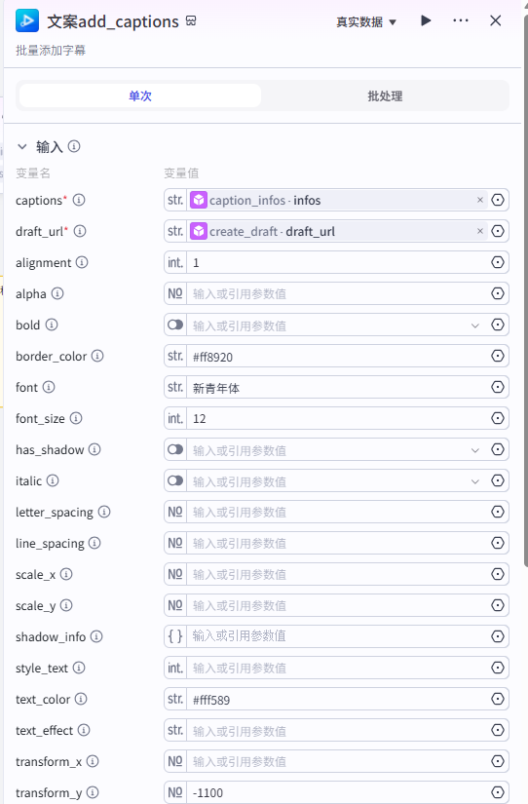Enable the has_shadow toggle
528x804 pixels.
(175, 449)
